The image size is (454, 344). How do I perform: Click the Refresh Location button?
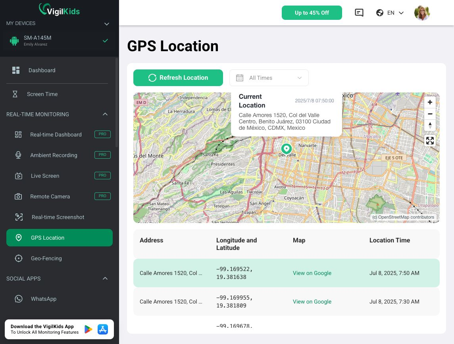178,78
